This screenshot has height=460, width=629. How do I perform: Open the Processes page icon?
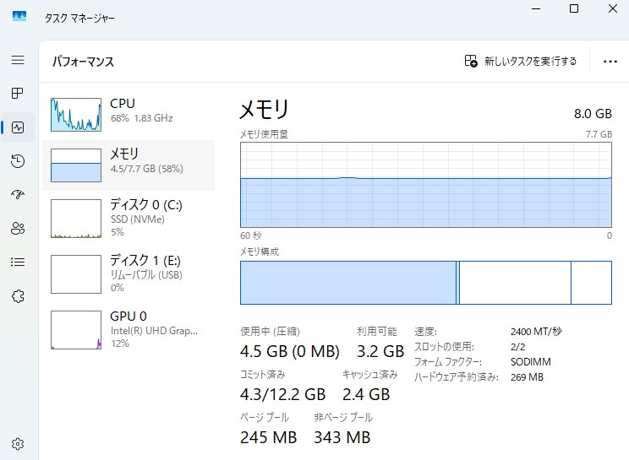click(x=18, y=94)
